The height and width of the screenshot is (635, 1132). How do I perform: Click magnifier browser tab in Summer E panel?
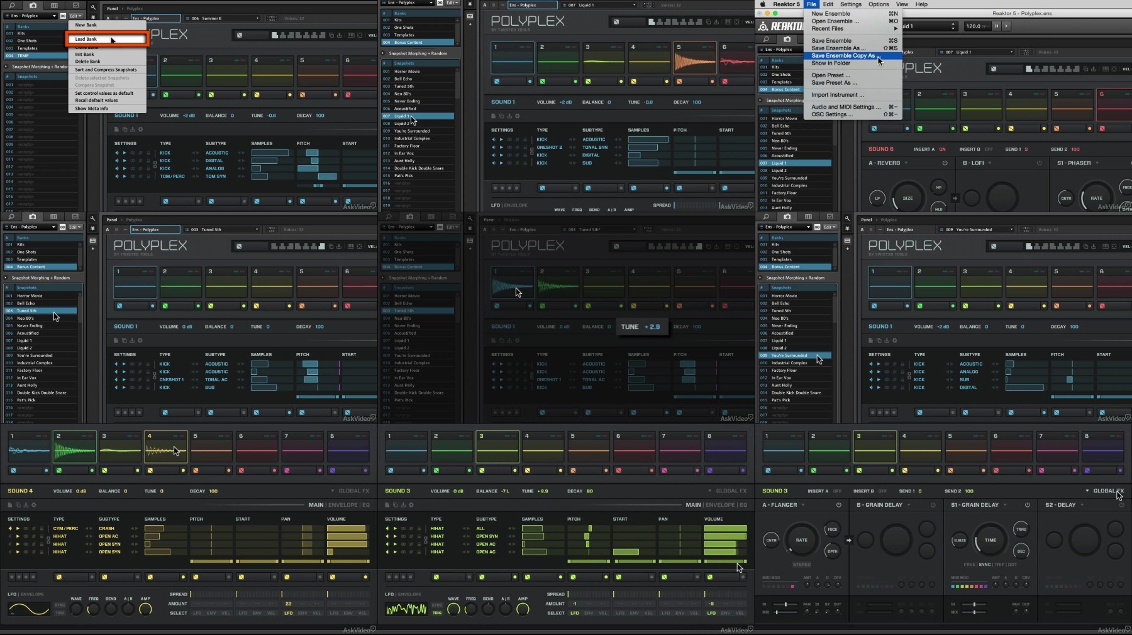11,6
